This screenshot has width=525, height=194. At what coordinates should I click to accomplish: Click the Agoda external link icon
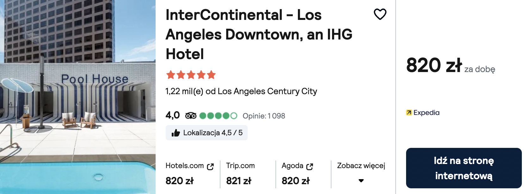pos(310,167)
